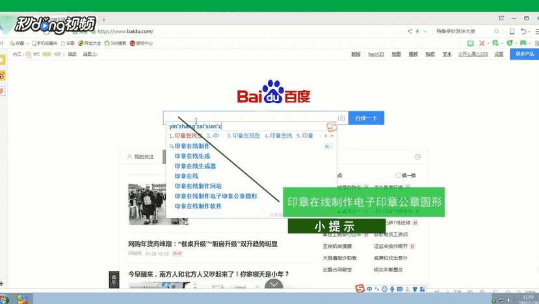Open the 音乐 side tab
The width and height of the screenshot is (539, 304).
114,279
